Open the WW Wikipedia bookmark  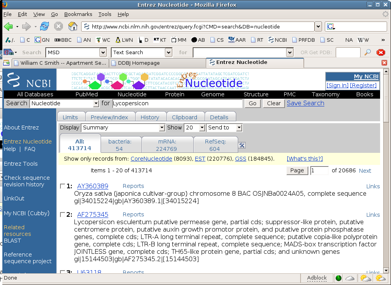363,40
